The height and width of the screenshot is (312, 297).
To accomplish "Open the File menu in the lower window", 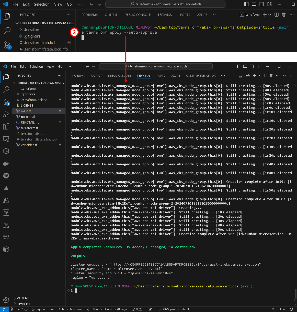I will 13,66.
